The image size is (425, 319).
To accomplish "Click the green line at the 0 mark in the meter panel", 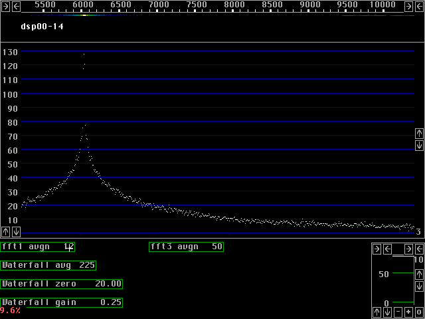I will coord(403,302).
